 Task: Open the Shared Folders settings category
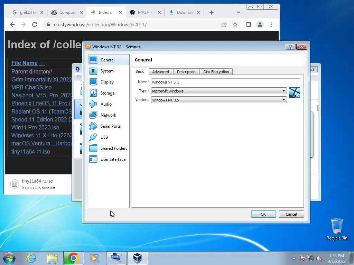[x=109, y=148]
